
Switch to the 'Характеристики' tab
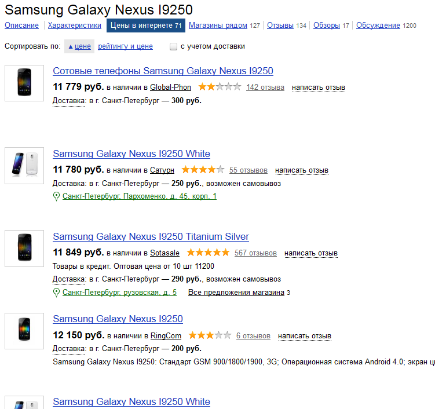(x=75, y=25)
